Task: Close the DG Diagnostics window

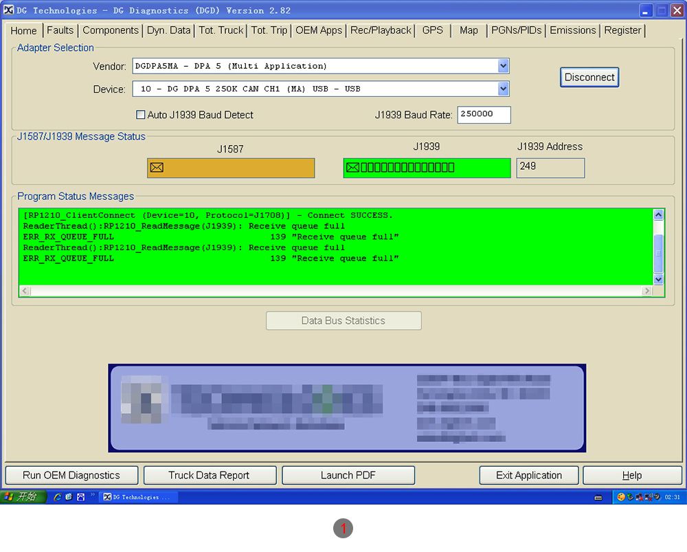Action: coord(677,10)
